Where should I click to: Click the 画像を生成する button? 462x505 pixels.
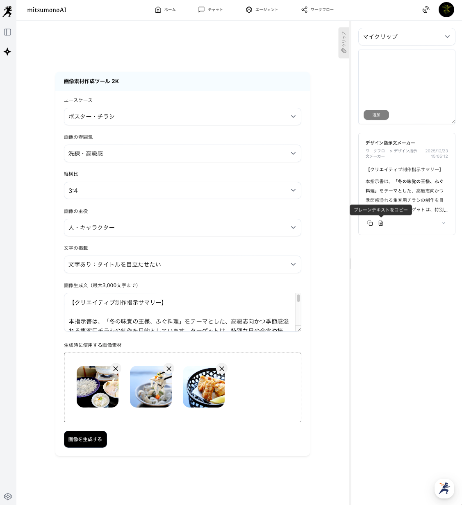(x=85, y=439)
